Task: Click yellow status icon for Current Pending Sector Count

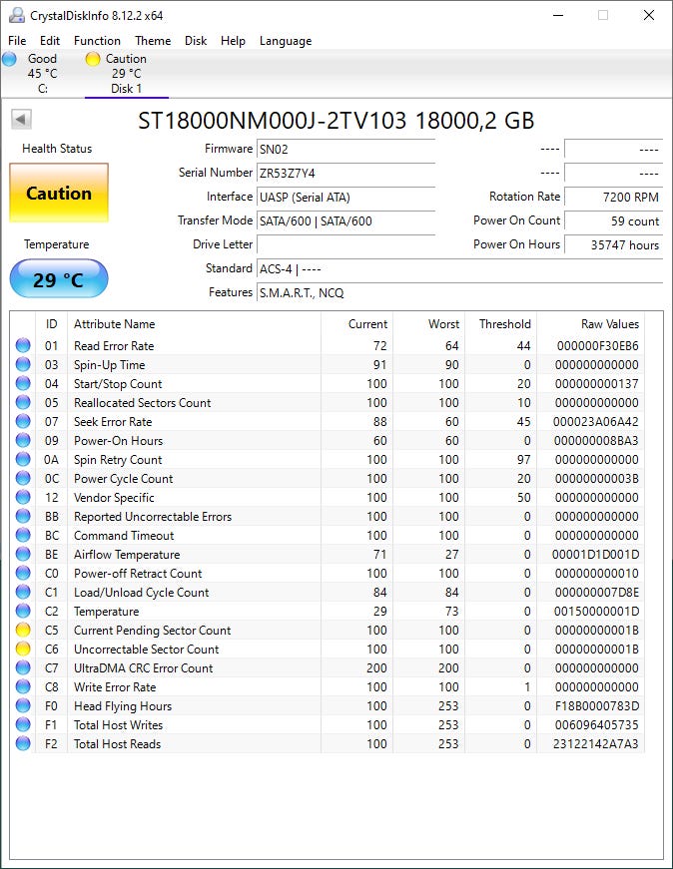Action: click(x=23, y=631)
